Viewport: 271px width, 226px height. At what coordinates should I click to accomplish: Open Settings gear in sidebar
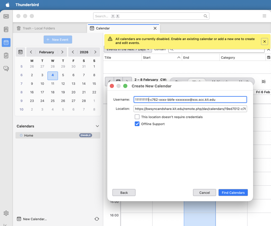coord(6,213)
